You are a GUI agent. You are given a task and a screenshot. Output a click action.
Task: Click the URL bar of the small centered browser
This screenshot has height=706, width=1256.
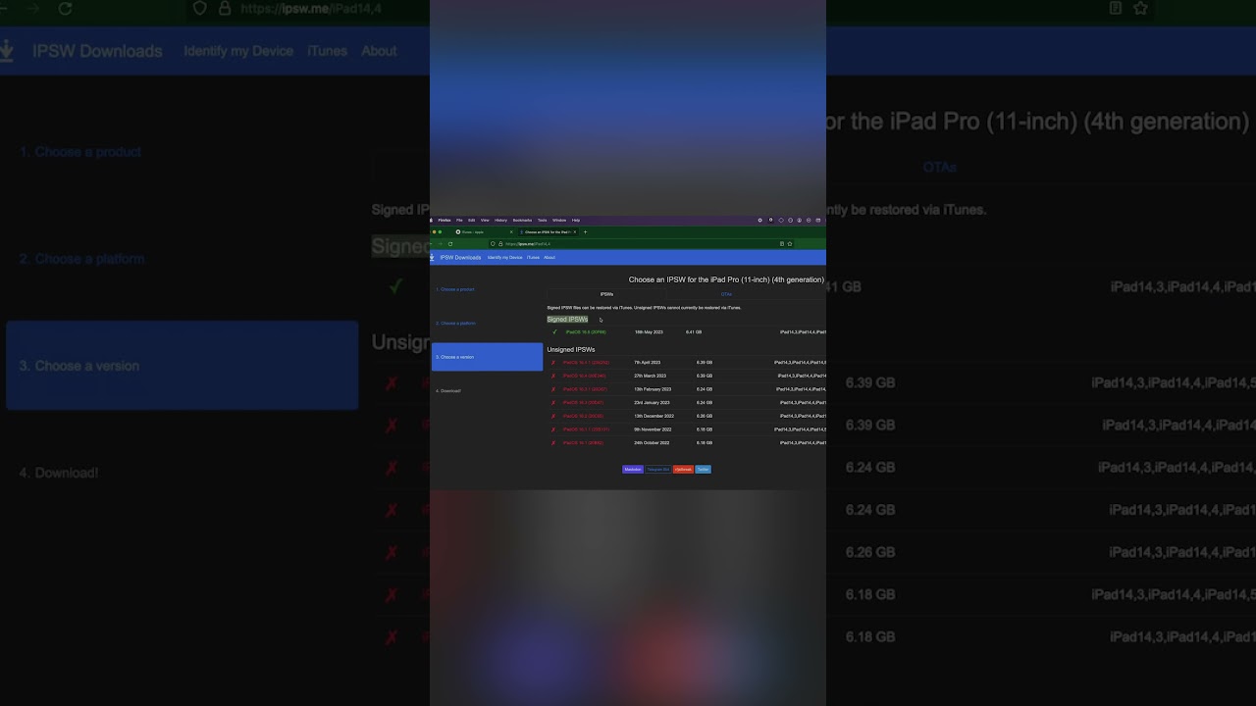coord(640,244)
